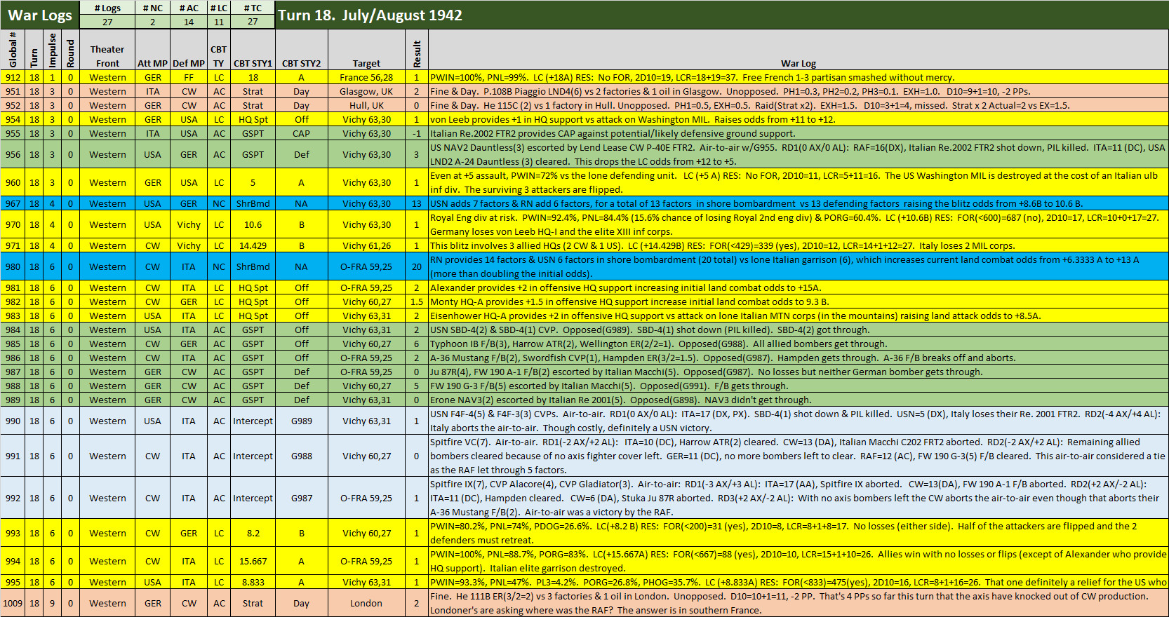Select the war log starting "Eisenhower HQ-A provides"
Viewport: 1169px width, 617px height.
799,316
